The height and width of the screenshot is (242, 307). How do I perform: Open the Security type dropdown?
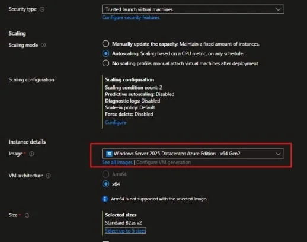tap(193, 9)
